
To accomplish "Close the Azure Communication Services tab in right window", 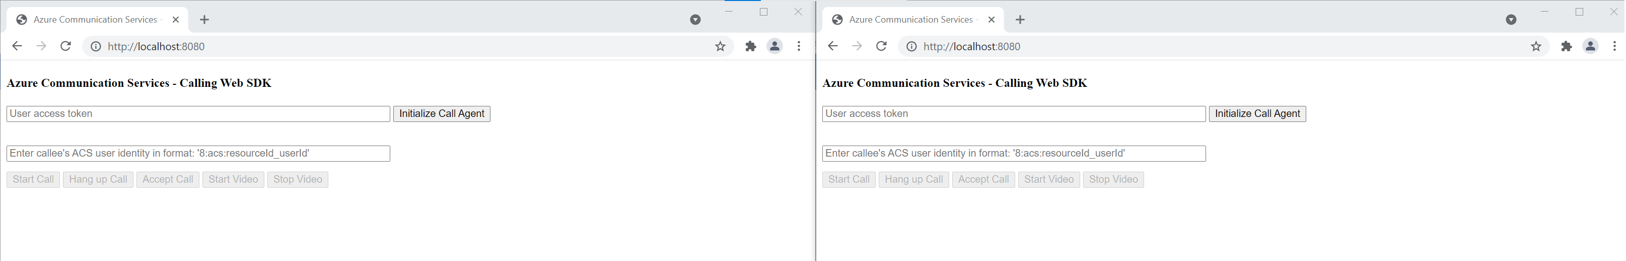I will 991,20.
